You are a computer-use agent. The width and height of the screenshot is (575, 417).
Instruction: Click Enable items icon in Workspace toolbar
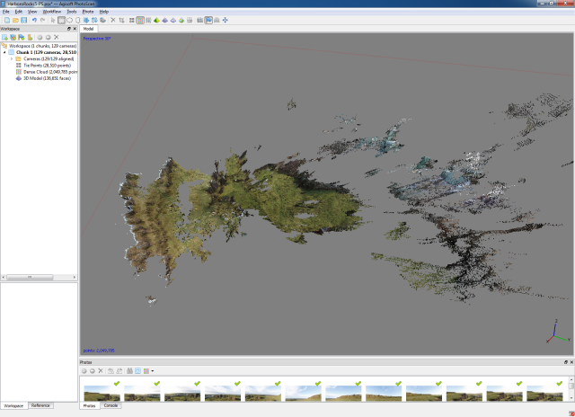[40, 37]
